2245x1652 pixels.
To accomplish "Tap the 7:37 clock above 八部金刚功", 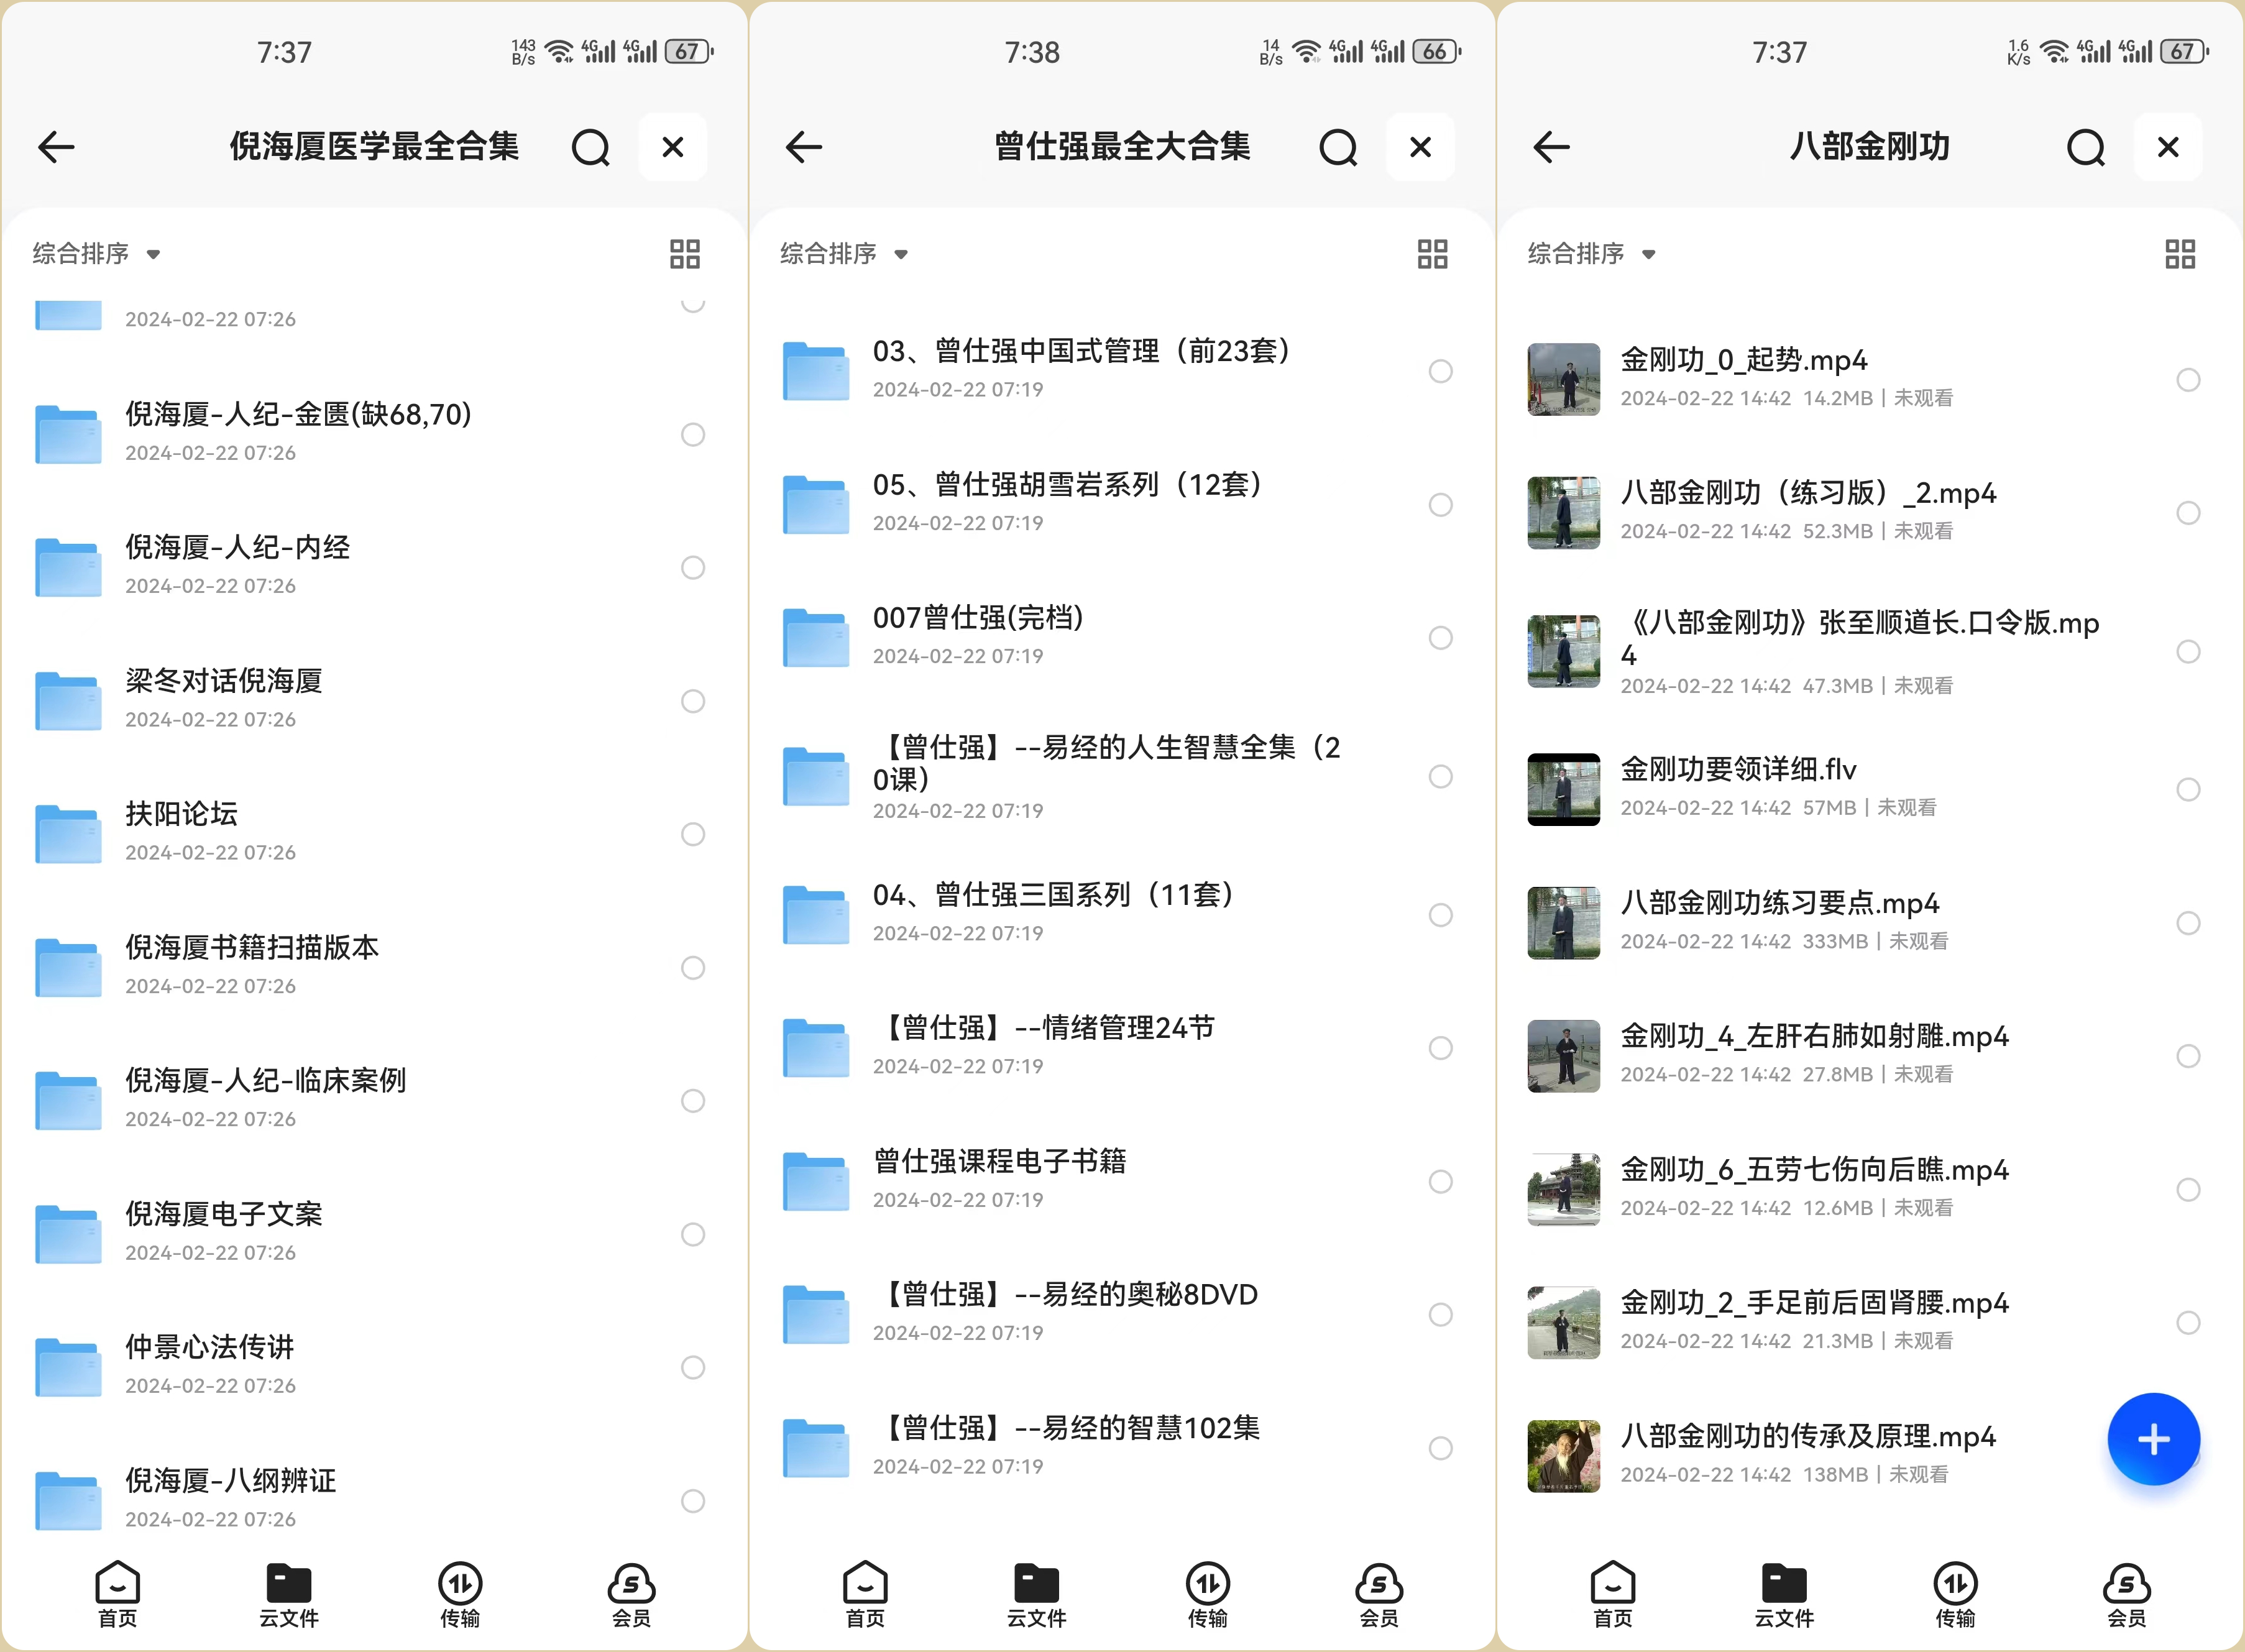I will 1780,52.
